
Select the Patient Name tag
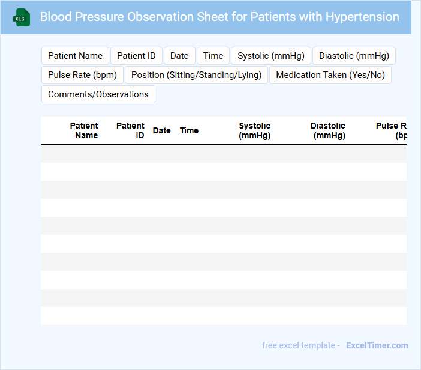click(75, 56)
